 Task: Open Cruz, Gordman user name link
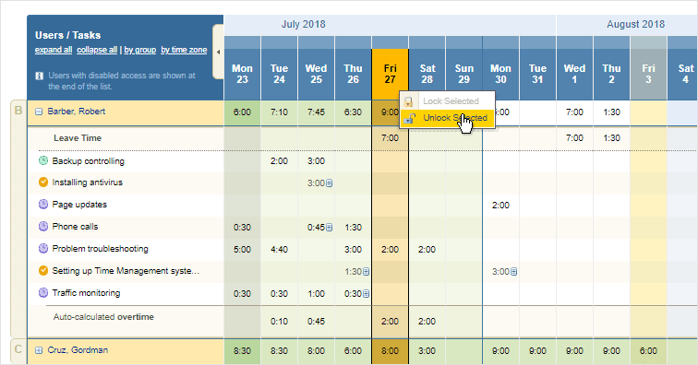point(78,350)
